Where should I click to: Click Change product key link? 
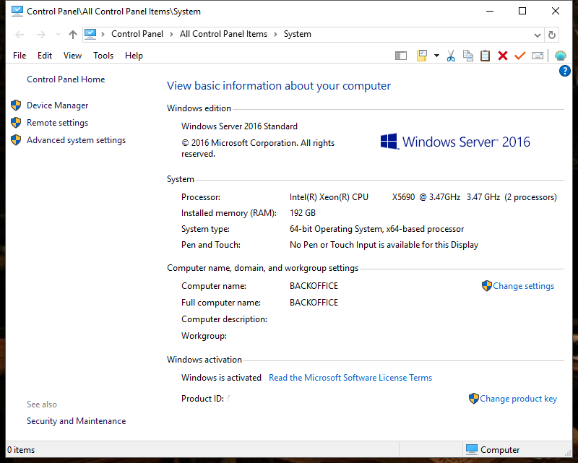tap(518, 399)
